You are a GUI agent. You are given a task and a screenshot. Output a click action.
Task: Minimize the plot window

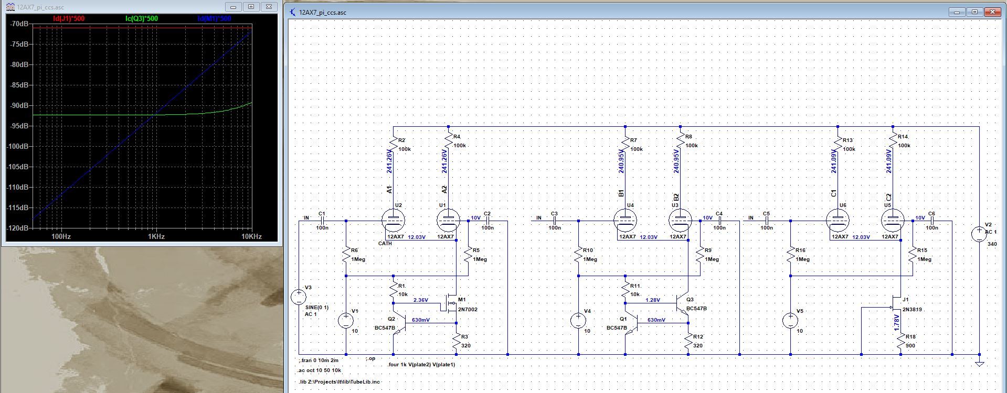click(x=233, y=7)
